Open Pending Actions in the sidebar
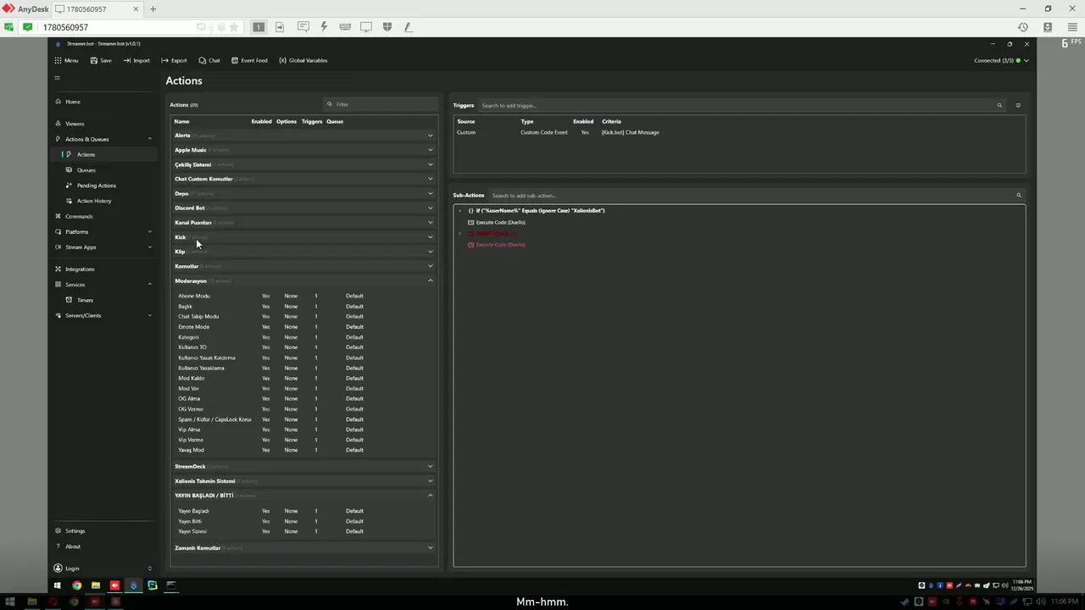This screenshot has height=610, width=1085. pyautogui.click(x=96, y=186)
